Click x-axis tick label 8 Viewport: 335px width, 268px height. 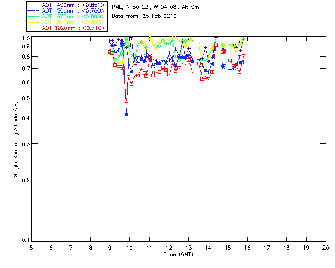pos(91,248)
